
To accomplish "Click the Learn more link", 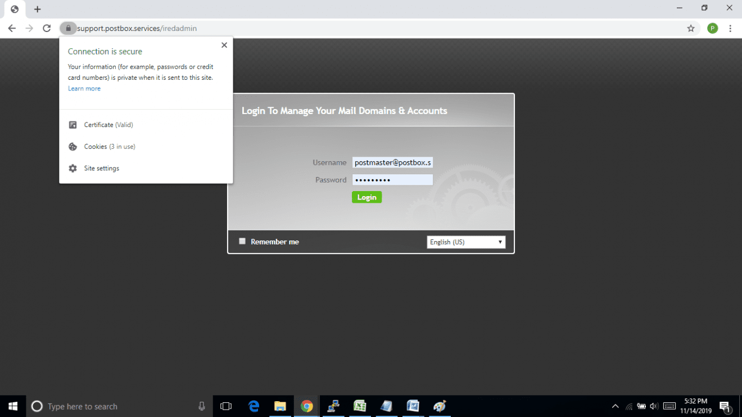I will point(84,88).
